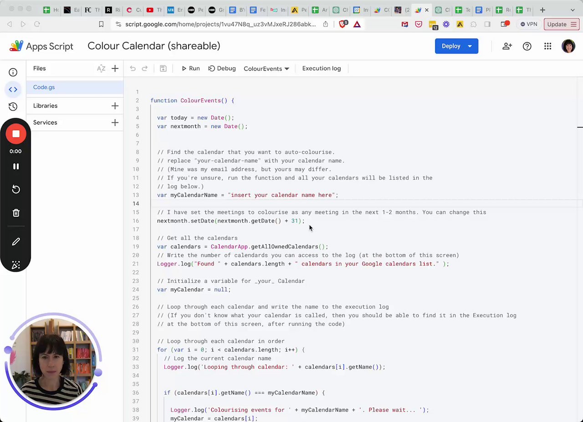Open the Execution log
Screen dimensions: 583x422
[321, 68]
